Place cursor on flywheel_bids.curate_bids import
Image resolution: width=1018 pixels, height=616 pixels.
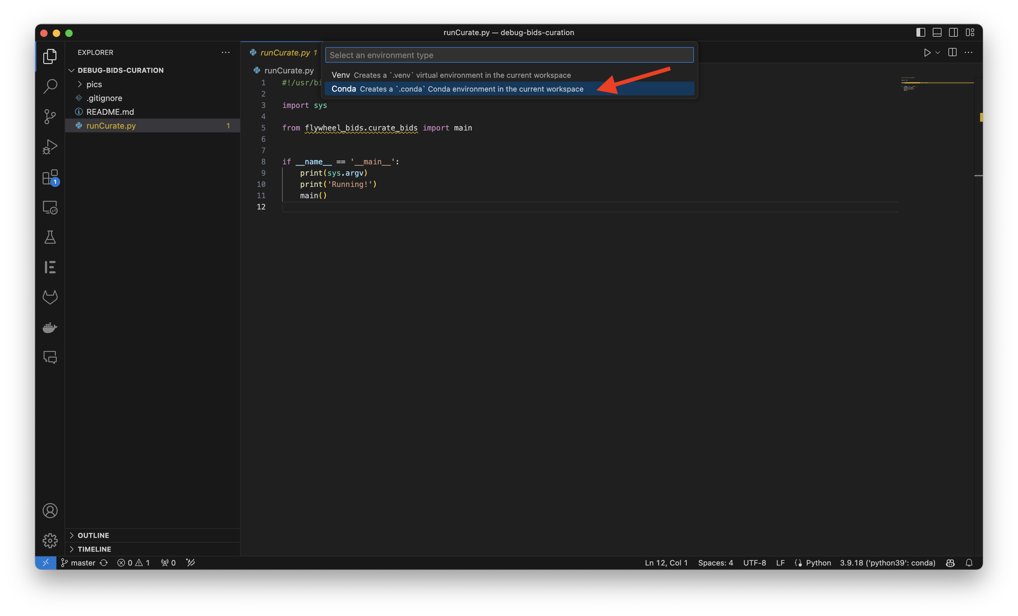[361, 128]
